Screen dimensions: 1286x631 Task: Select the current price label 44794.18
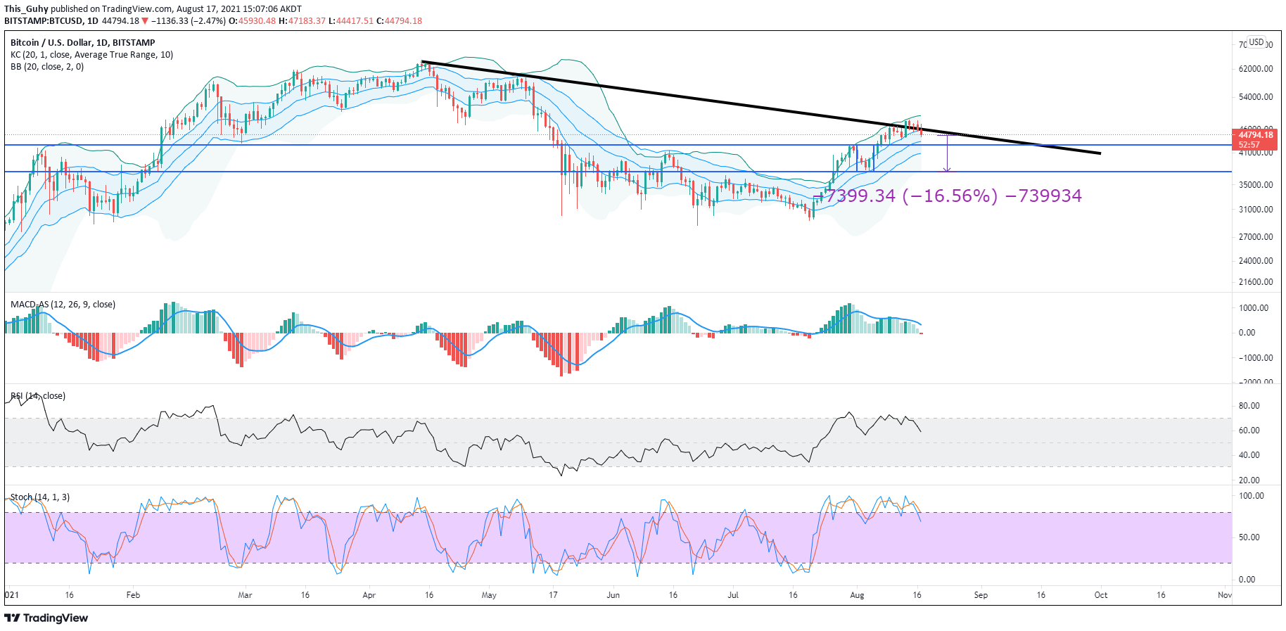coord(1256,134)
